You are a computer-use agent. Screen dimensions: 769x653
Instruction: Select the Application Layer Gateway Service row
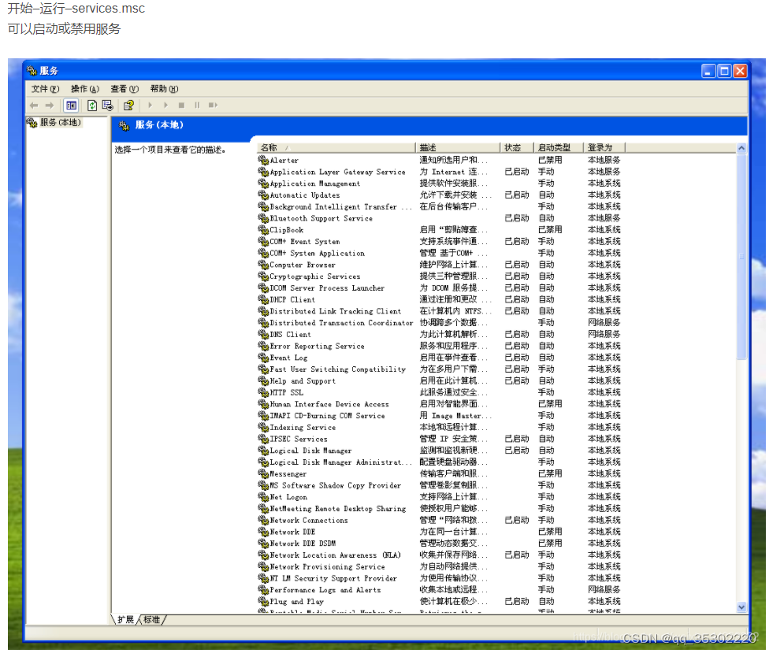(x=440, y=172)
